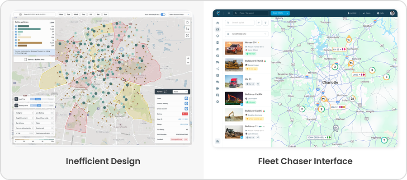Open the people icon in the sidebar
Screen dimensions: 407x180
pos(218,49)
